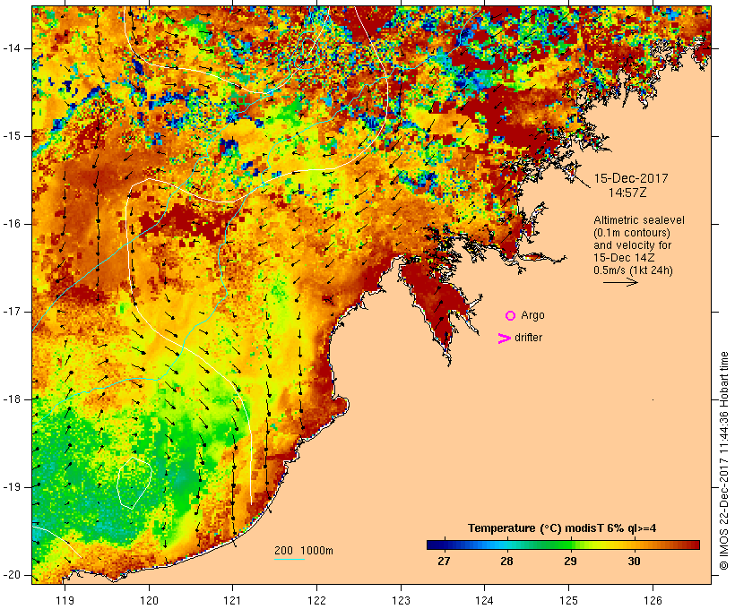Screen dimensions: 735x609
Task: Click the '200 1000m' depth label
Action: click(x=304, y=551)
